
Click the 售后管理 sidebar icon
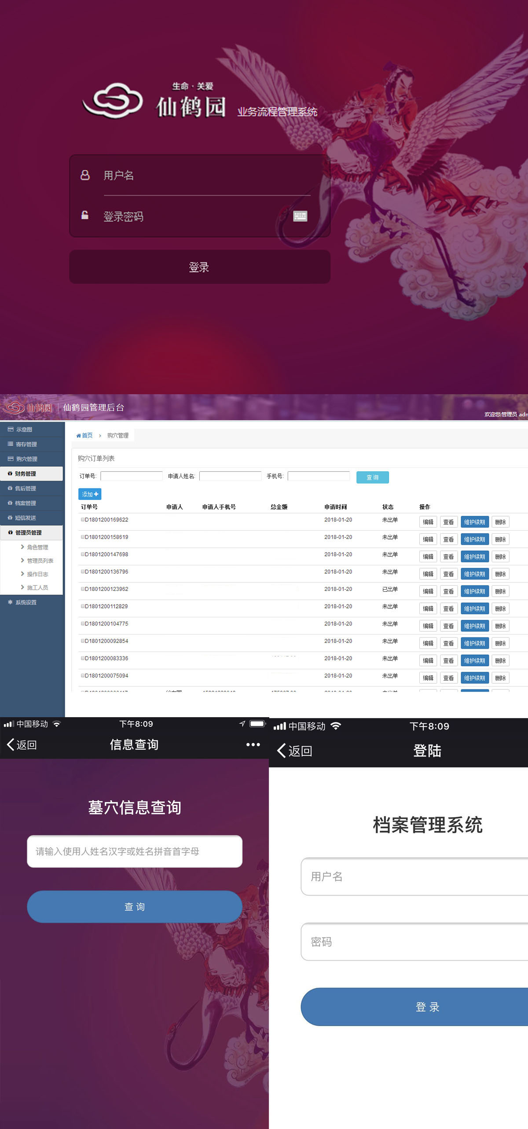tap(10, 488)
